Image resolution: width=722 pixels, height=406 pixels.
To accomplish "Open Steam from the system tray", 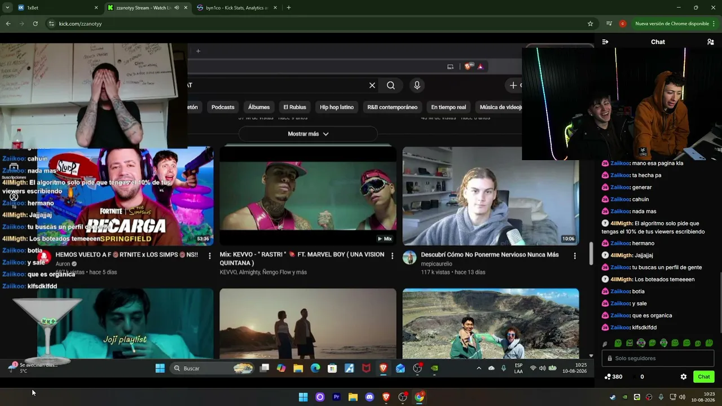I will 613,397.
